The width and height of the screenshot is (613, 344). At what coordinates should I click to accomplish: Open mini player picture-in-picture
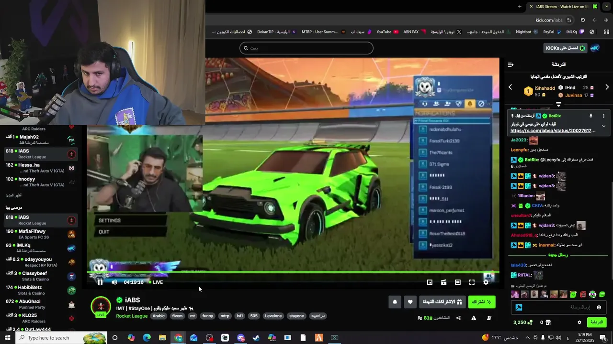click(430, 282)
